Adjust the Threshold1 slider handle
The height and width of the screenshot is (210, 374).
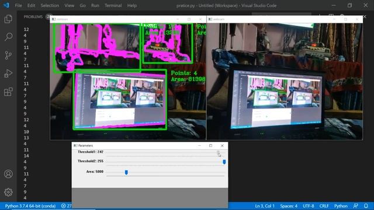(x=218, y=153)
